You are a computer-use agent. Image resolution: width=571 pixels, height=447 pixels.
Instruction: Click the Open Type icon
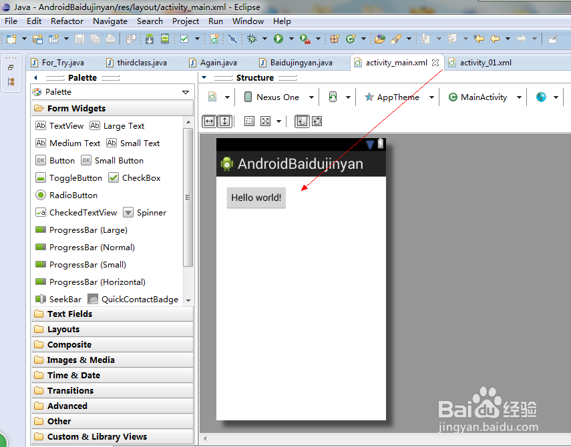(x=380, y=39)
